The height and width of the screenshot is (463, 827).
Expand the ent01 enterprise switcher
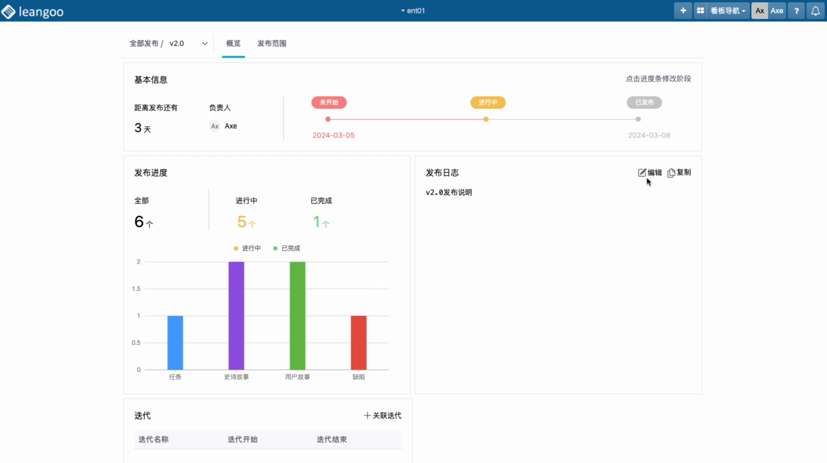pos(413,10)
